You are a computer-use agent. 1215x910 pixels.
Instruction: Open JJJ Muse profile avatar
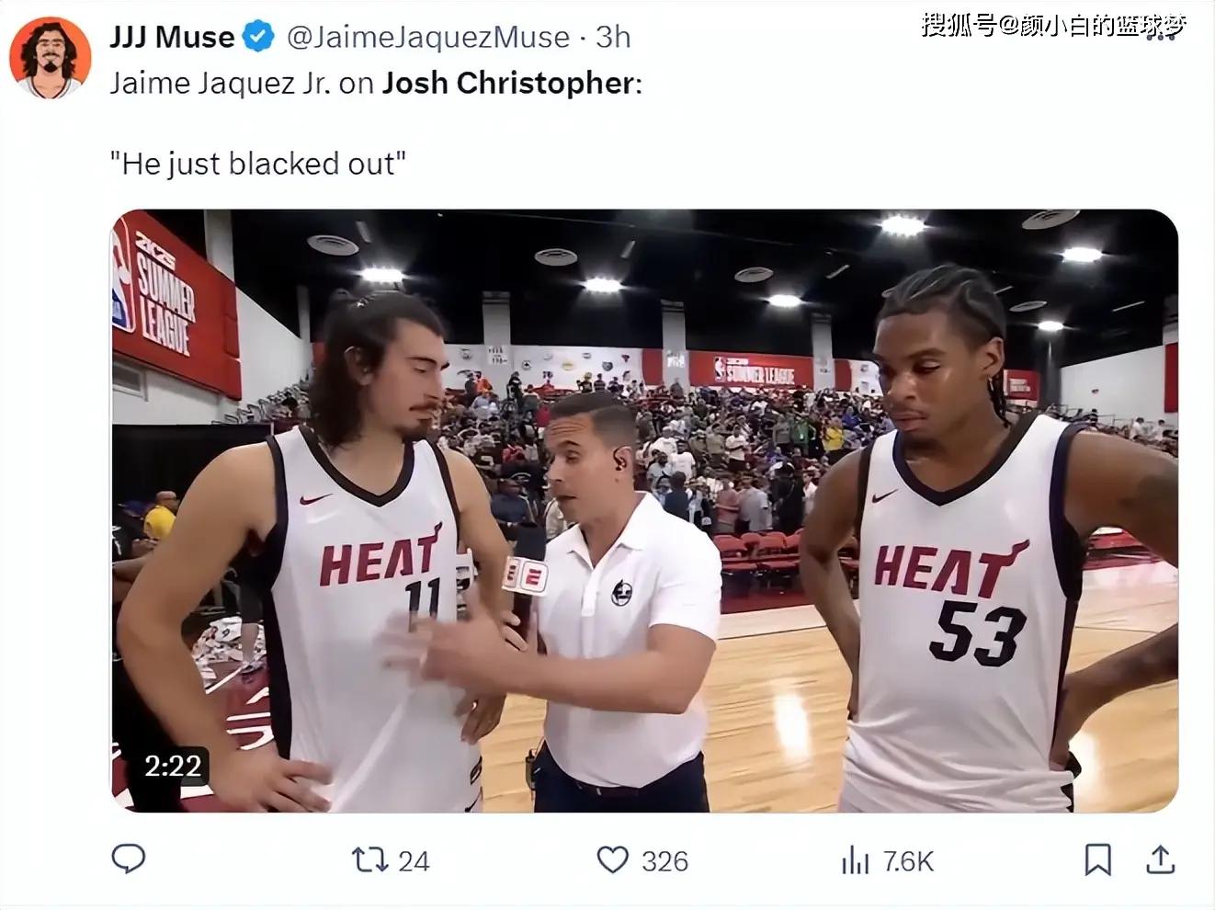coord(51,57)
